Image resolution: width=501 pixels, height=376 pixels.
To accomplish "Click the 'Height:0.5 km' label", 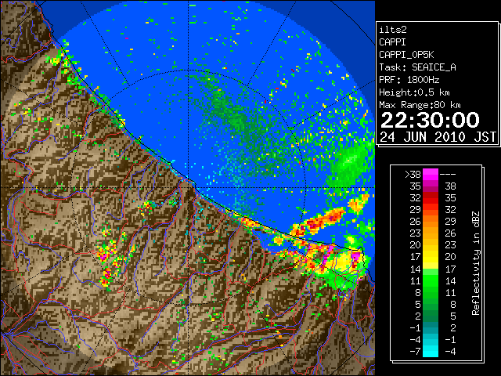I will click(414, 92).
